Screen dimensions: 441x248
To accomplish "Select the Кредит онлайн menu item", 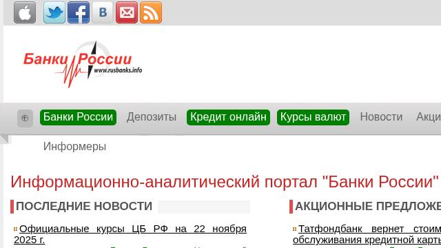I will (x=228, y=117).
